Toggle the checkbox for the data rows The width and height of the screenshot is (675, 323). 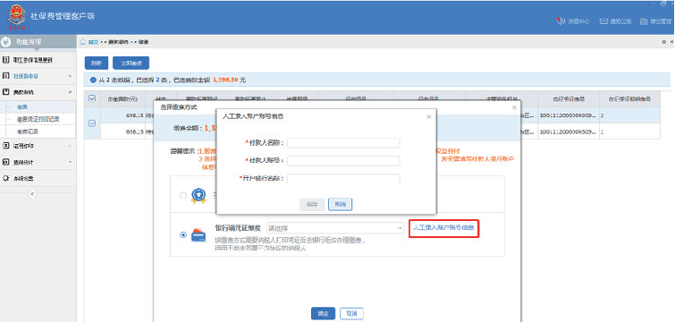click(92, 123)
